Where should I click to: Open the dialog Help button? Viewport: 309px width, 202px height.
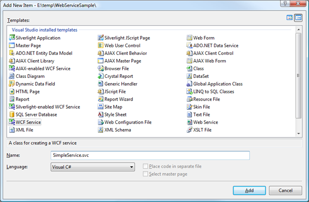click(285, 3)
